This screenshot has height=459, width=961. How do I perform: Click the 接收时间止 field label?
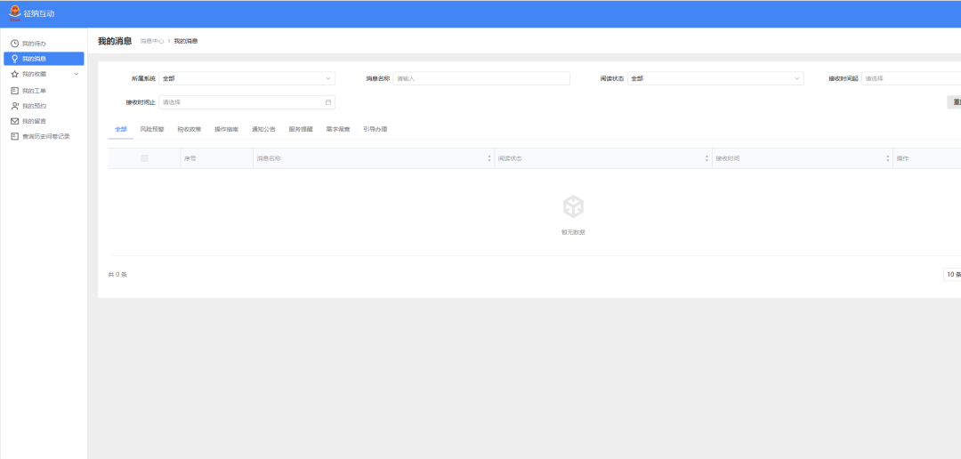[x=141, y=102]
